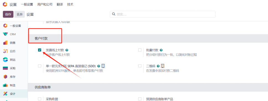Select the 销售 sidebar icon
The image size is (268, 101).
[x=5, y=43]
